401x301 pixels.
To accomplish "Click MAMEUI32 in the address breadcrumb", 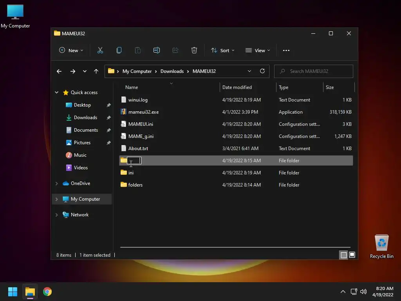I will coord(204,71).
